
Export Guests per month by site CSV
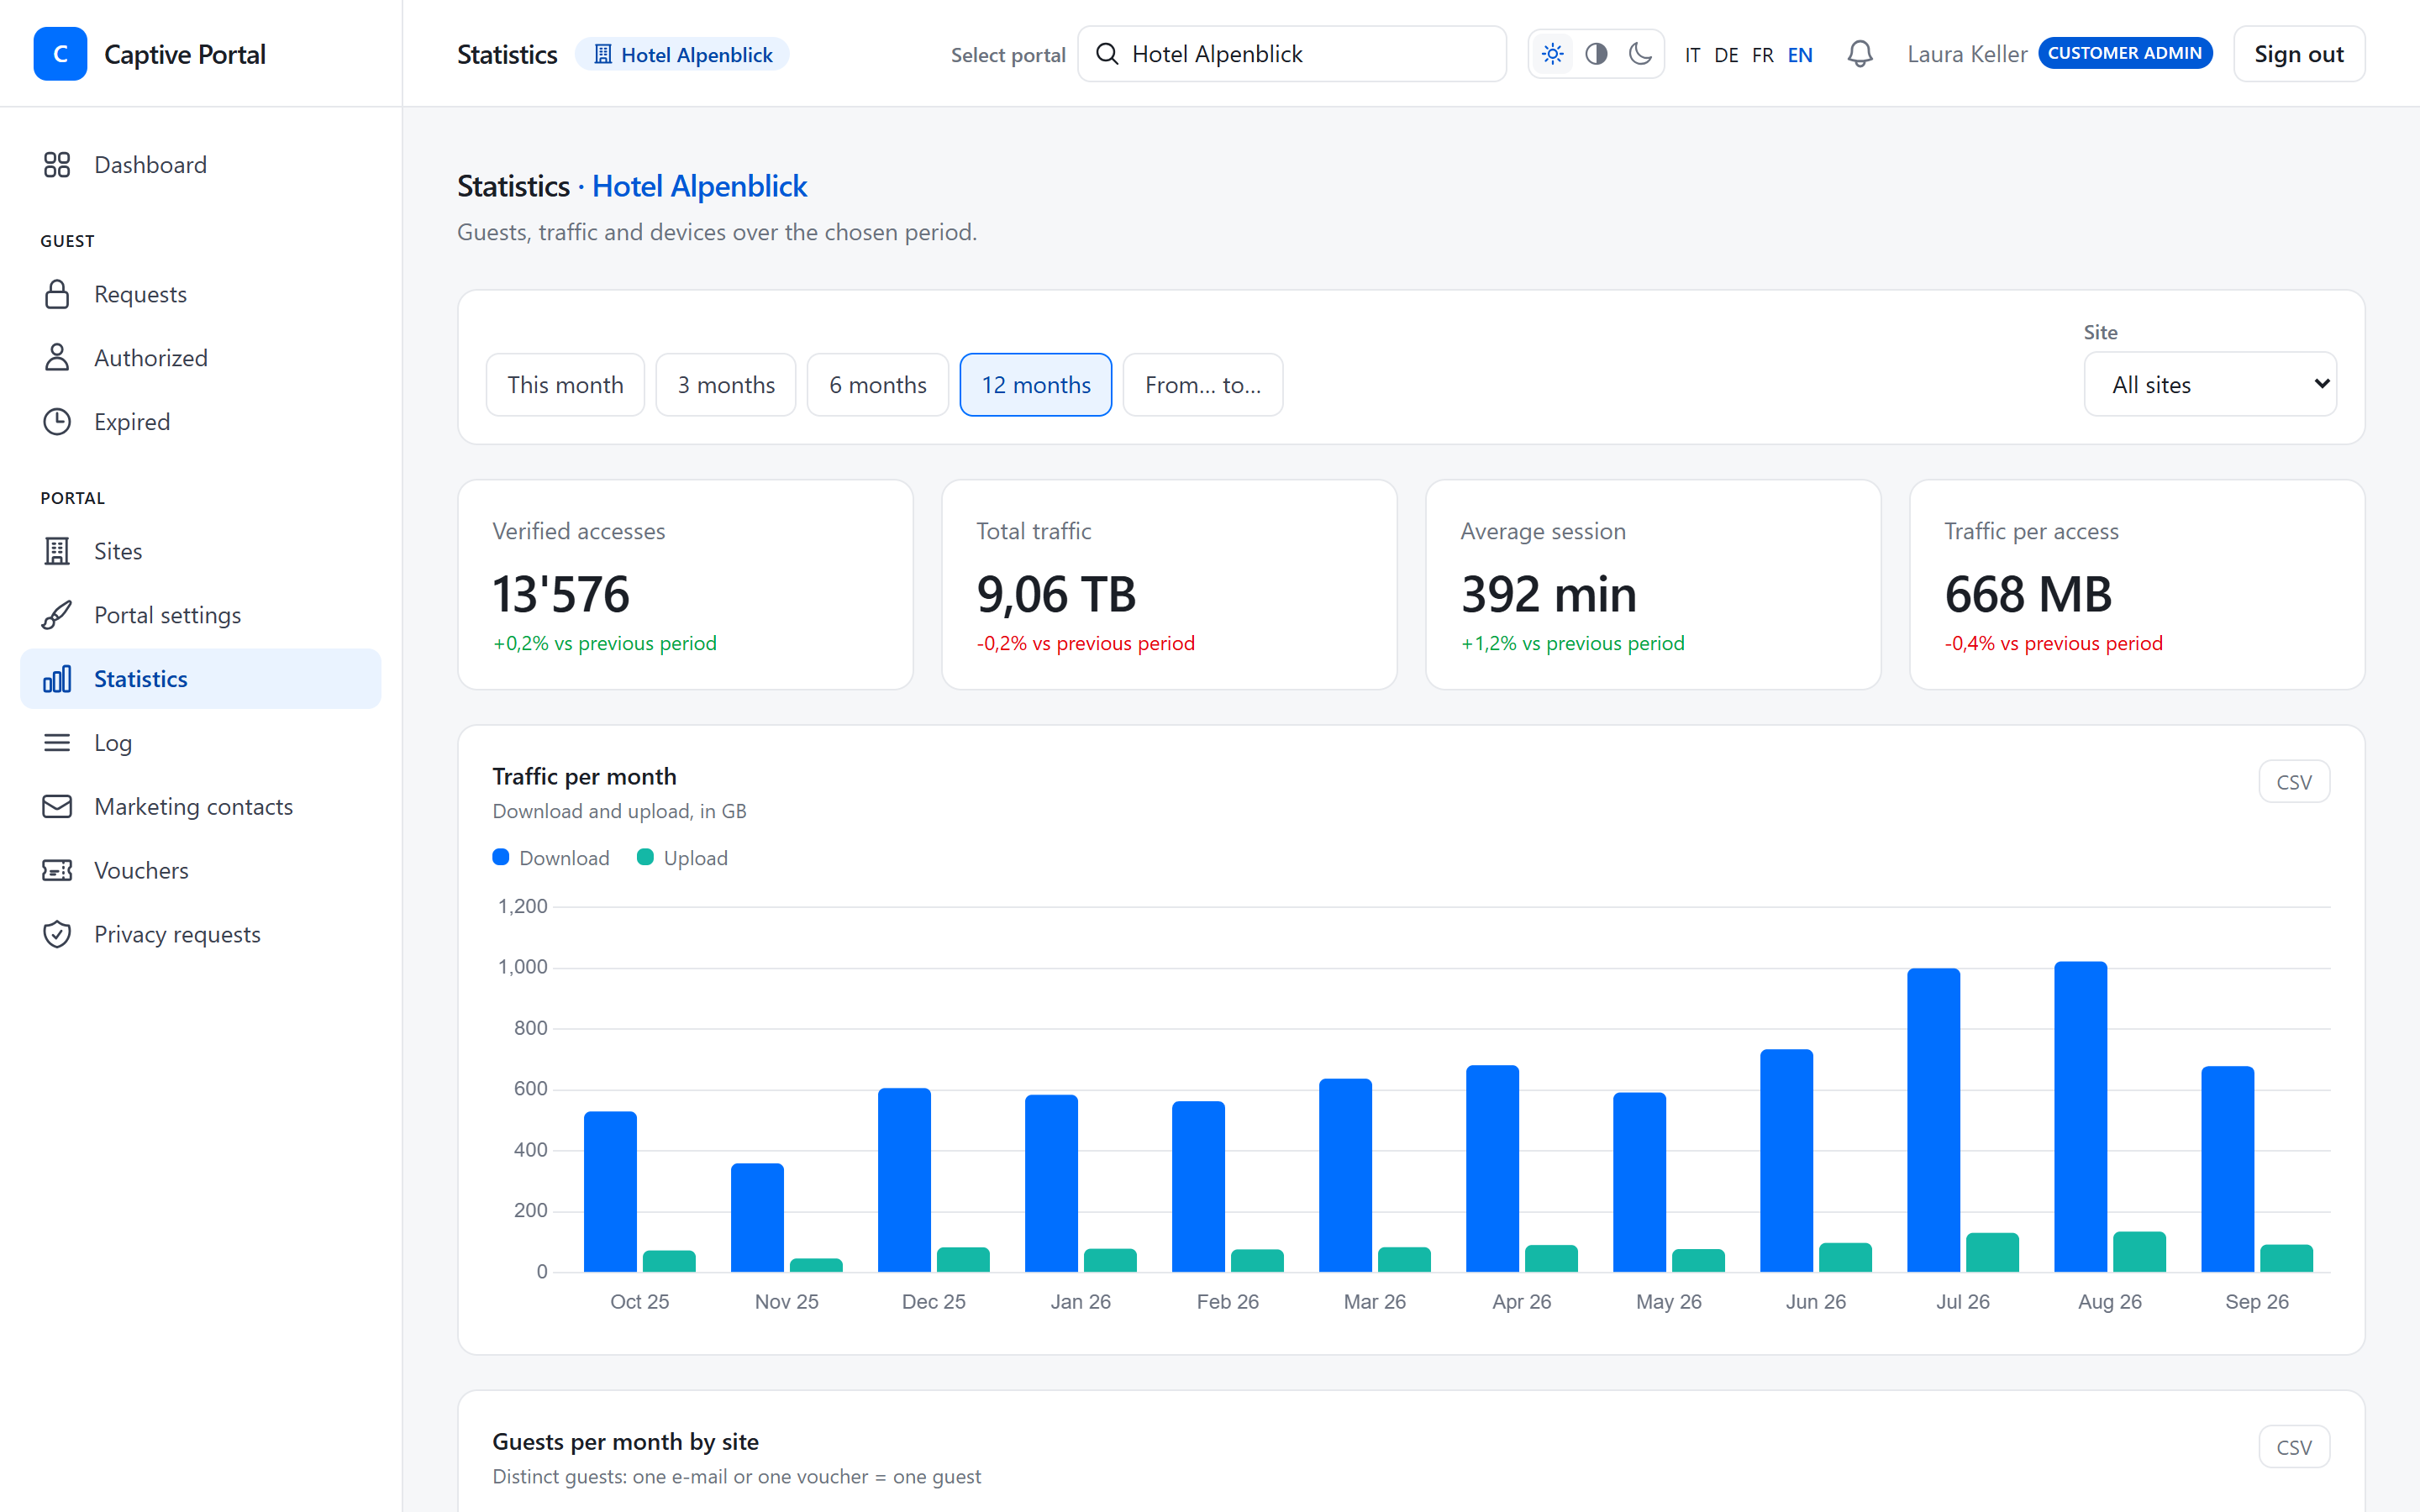[2294, 1447]
